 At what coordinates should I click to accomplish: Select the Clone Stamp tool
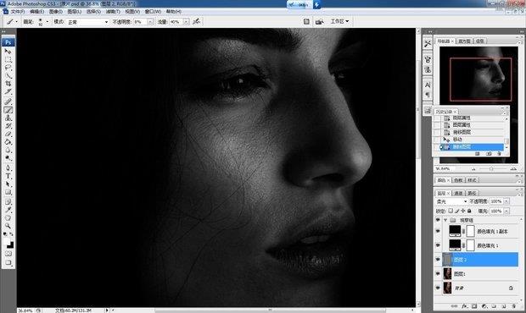[8, 118]
